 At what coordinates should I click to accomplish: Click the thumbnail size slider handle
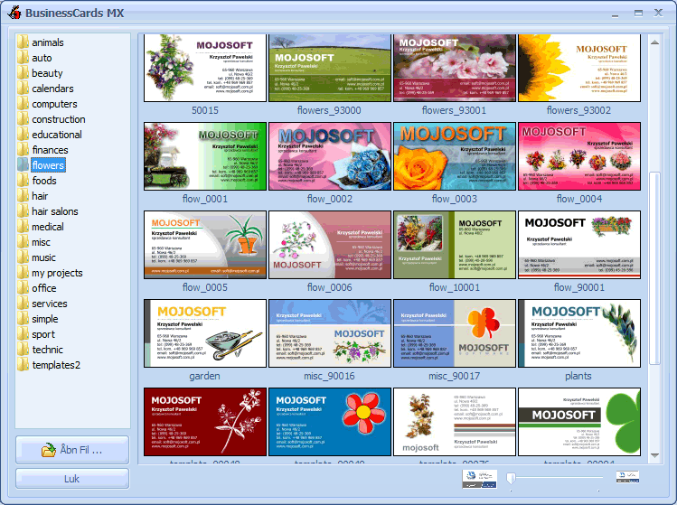(512, 478)
